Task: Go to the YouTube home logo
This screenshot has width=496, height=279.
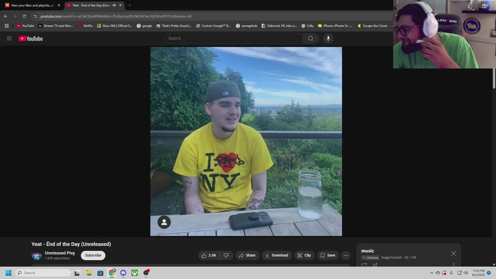Action: point(31,38)
